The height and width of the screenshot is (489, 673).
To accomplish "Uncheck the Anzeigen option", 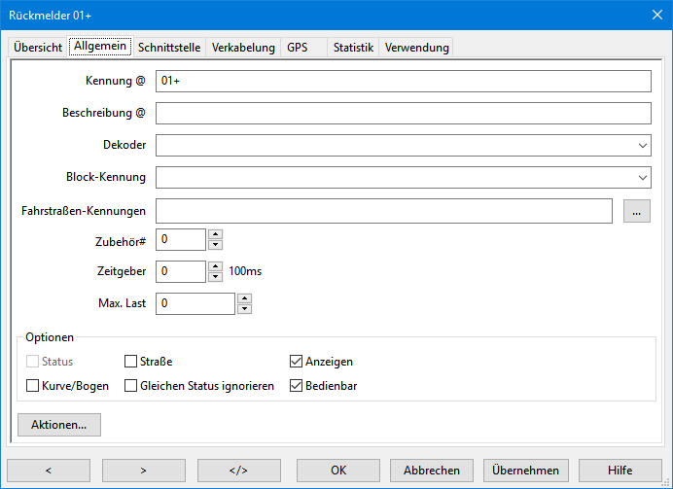I will [297, 362].
